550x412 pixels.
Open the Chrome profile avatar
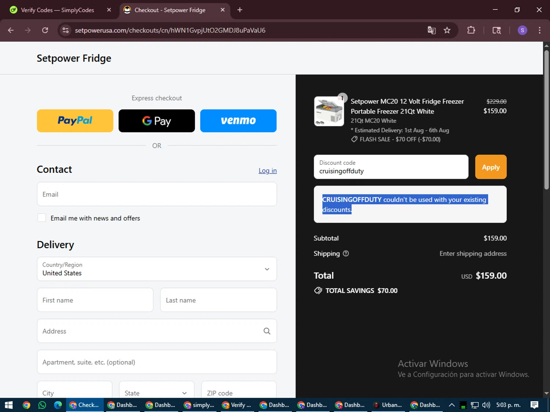coord(522,30)
